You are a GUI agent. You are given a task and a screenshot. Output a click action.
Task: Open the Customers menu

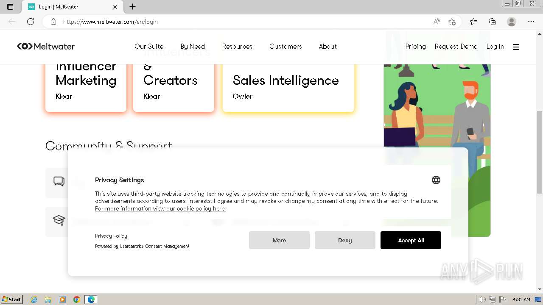tap(285, 47)
